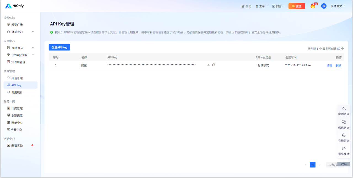353x178 pixels.
Task: Click the AiOnly logo
Action: coord(14,6)
